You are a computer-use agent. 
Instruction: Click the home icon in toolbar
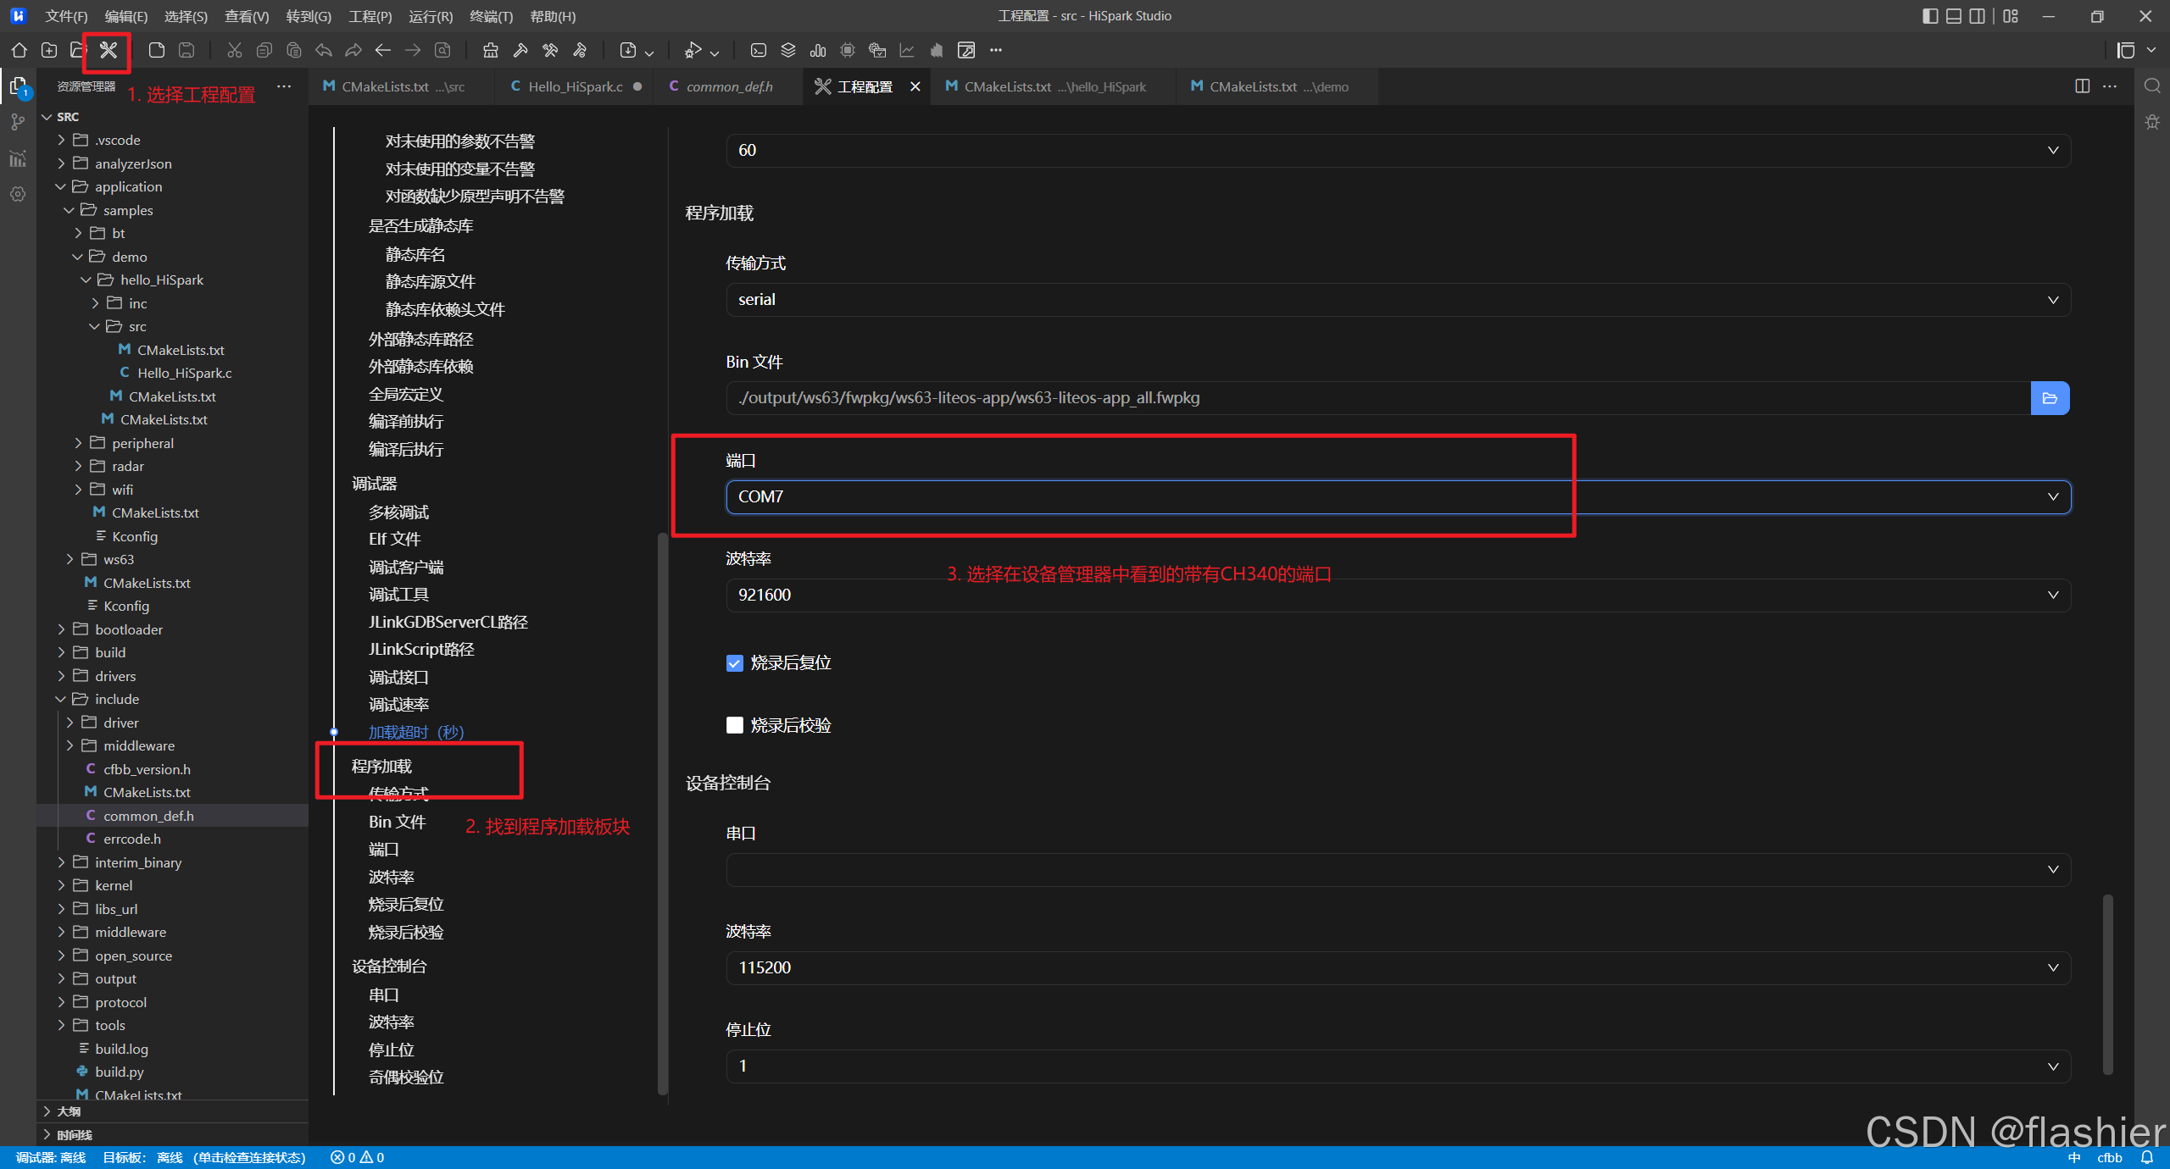point(19,50)
